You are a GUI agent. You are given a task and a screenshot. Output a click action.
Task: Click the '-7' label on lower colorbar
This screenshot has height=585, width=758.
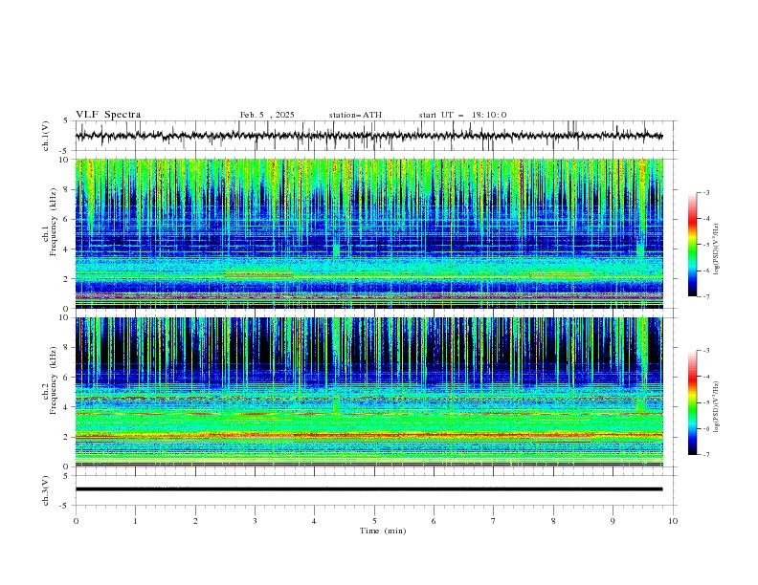pyautogui.click(x=705, y=454)
